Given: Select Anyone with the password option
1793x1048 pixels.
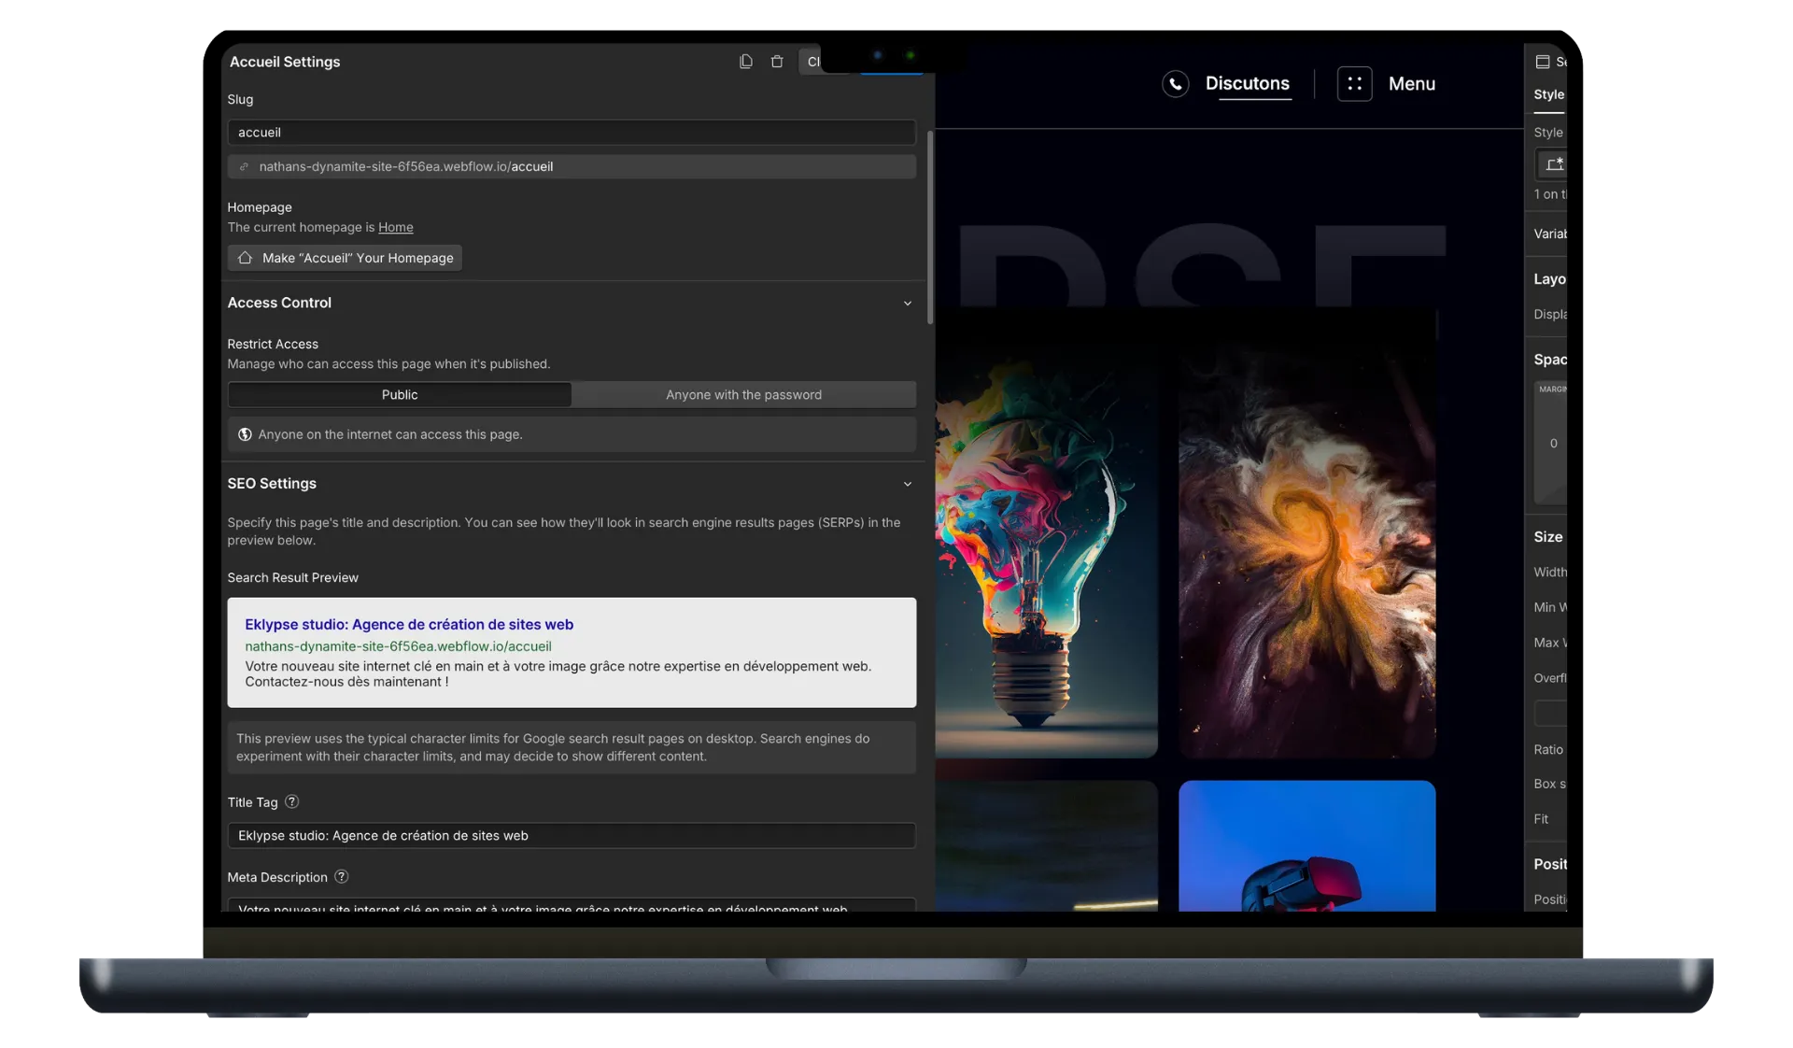Looking at the screenshot, I should click(743, 395).
